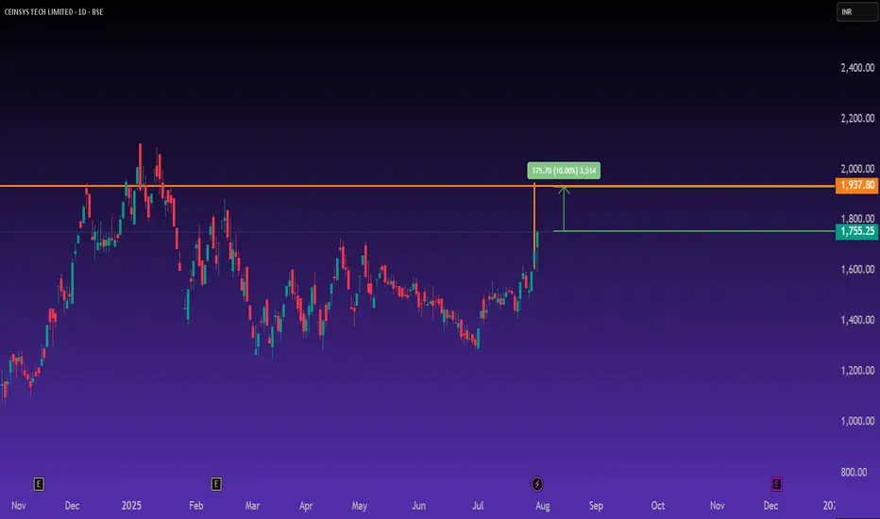Click the earnings E marker near Feb
This screenshot has height=519, width=880.
click(x=216, y=484)
